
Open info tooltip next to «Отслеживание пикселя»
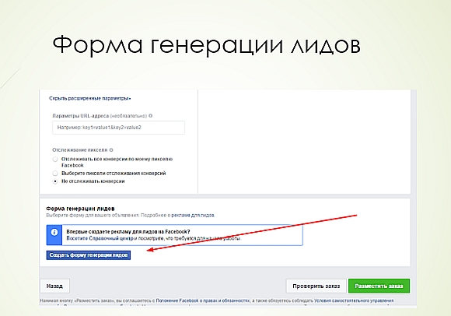tap(111, 150)
